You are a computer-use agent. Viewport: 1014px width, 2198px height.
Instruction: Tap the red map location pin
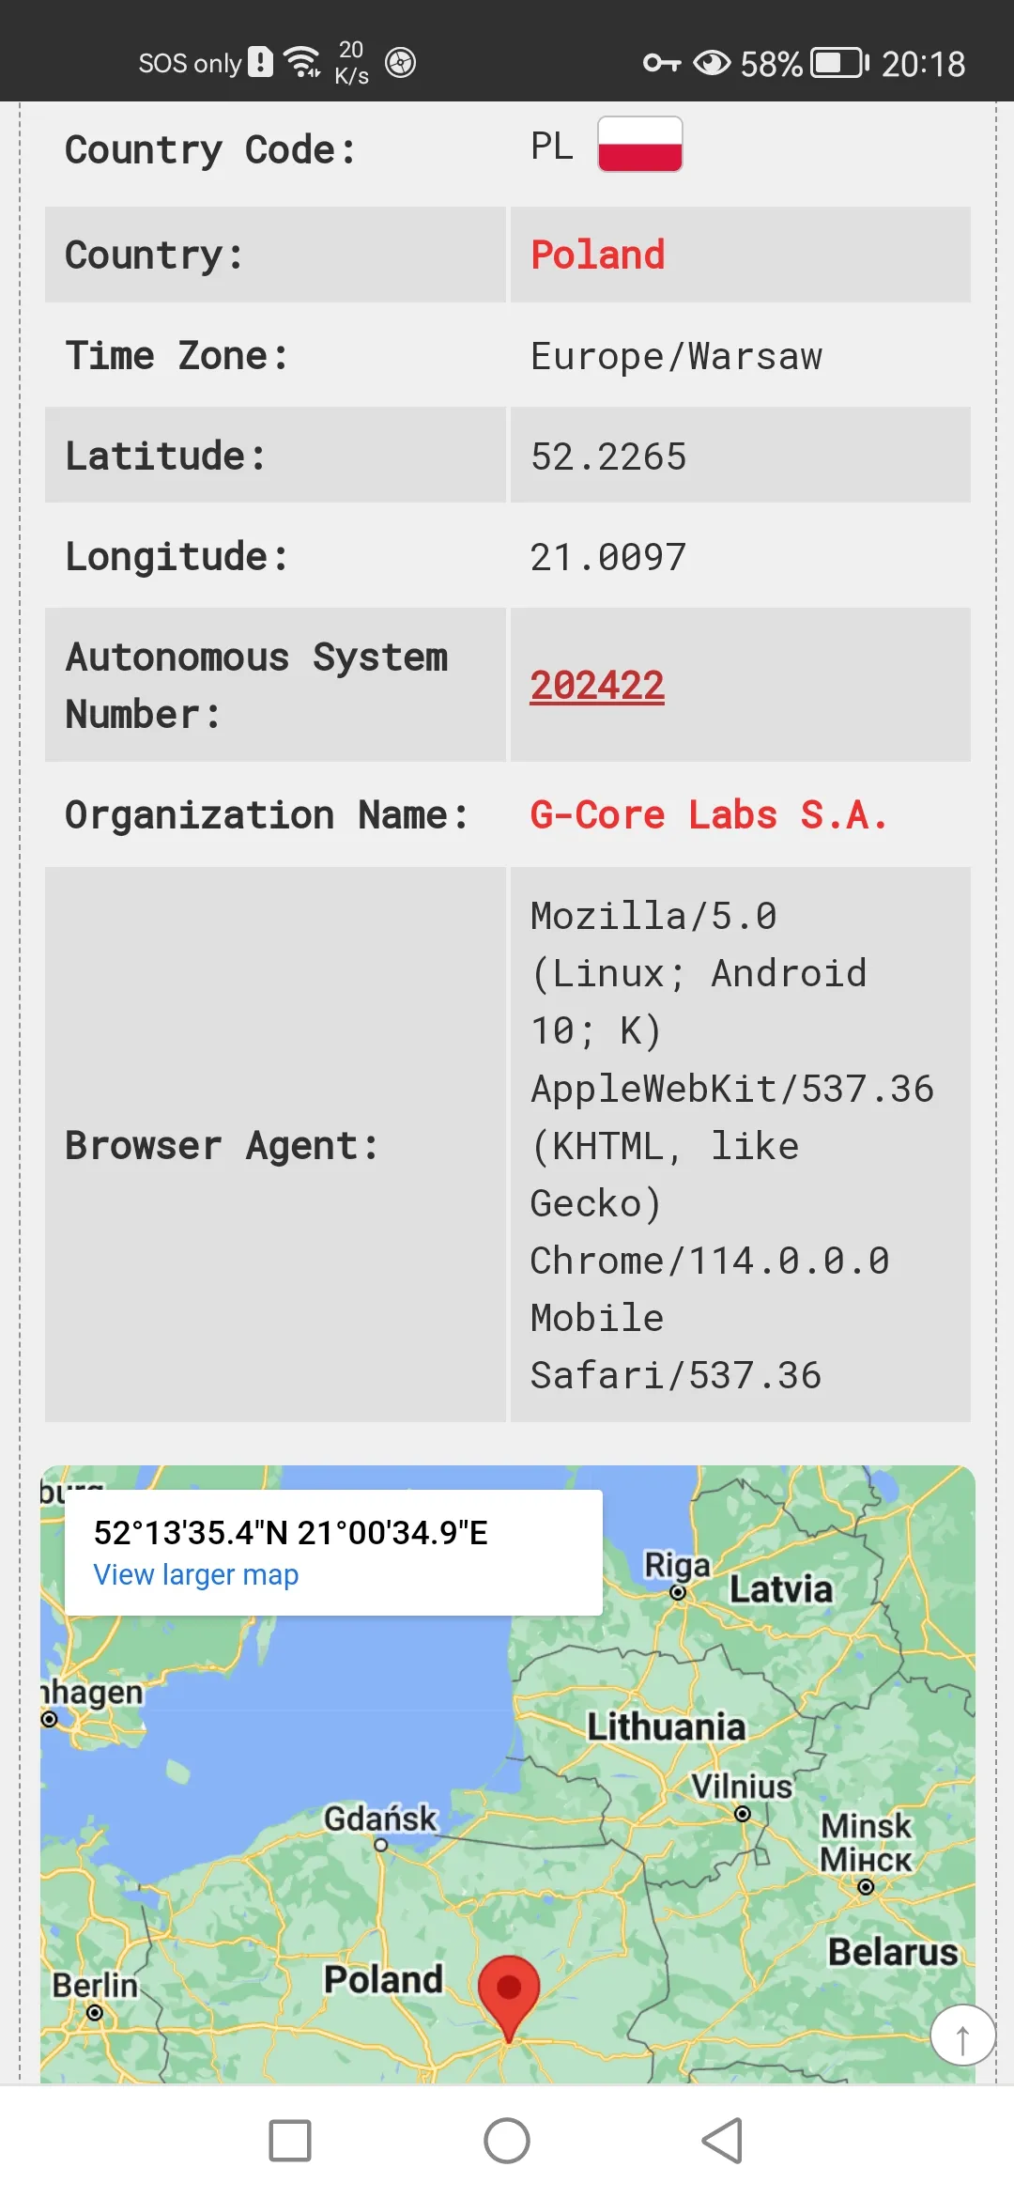(509, 1999)
